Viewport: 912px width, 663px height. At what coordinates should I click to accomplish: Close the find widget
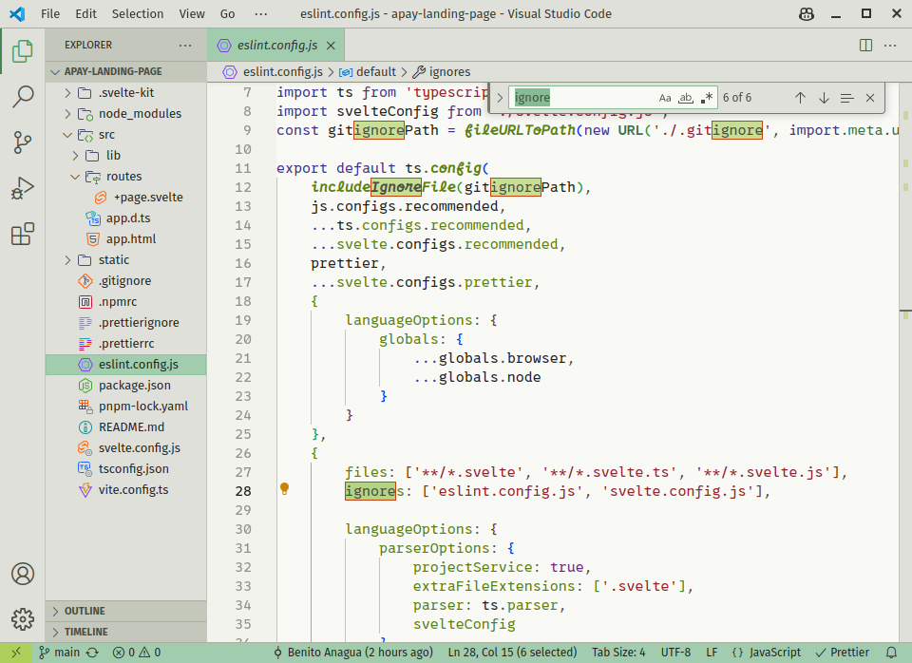pyautogui.click(x=870, y=98)
